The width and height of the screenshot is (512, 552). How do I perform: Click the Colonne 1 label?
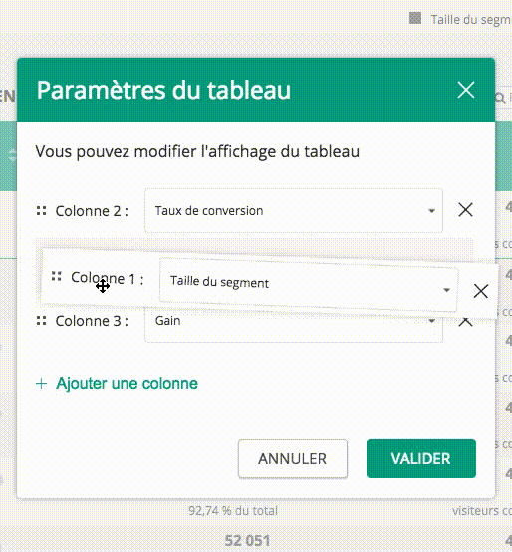click(x=107, y=278)
